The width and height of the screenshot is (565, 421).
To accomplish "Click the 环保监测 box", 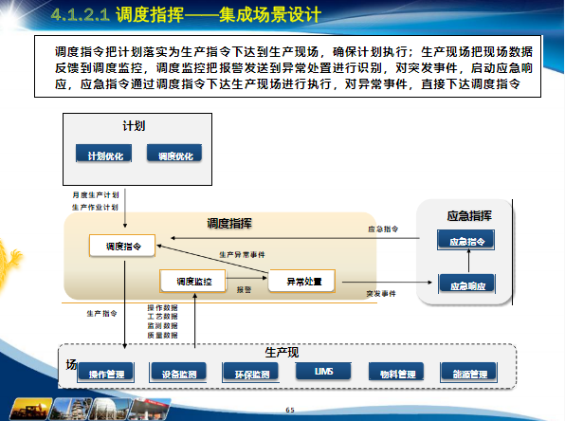I will coord(251,373).
